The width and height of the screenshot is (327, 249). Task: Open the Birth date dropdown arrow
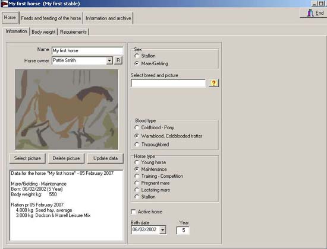pos(163,230)
